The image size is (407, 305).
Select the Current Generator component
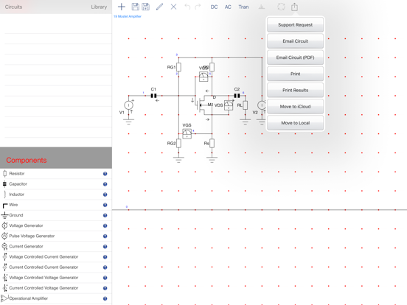(56, 246)
